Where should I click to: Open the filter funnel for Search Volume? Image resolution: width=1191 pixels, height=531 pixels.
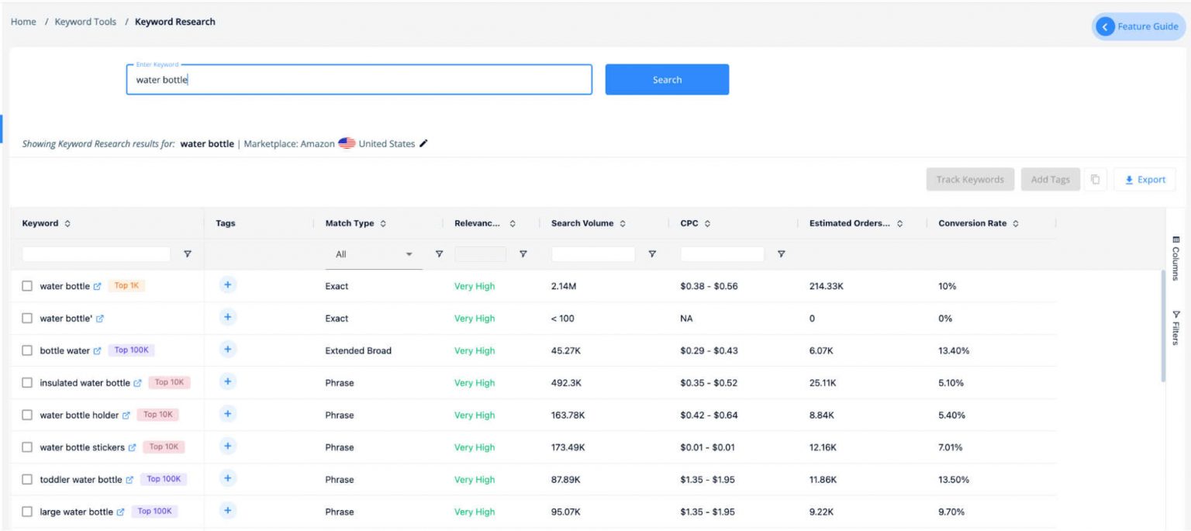pos(652,253)
